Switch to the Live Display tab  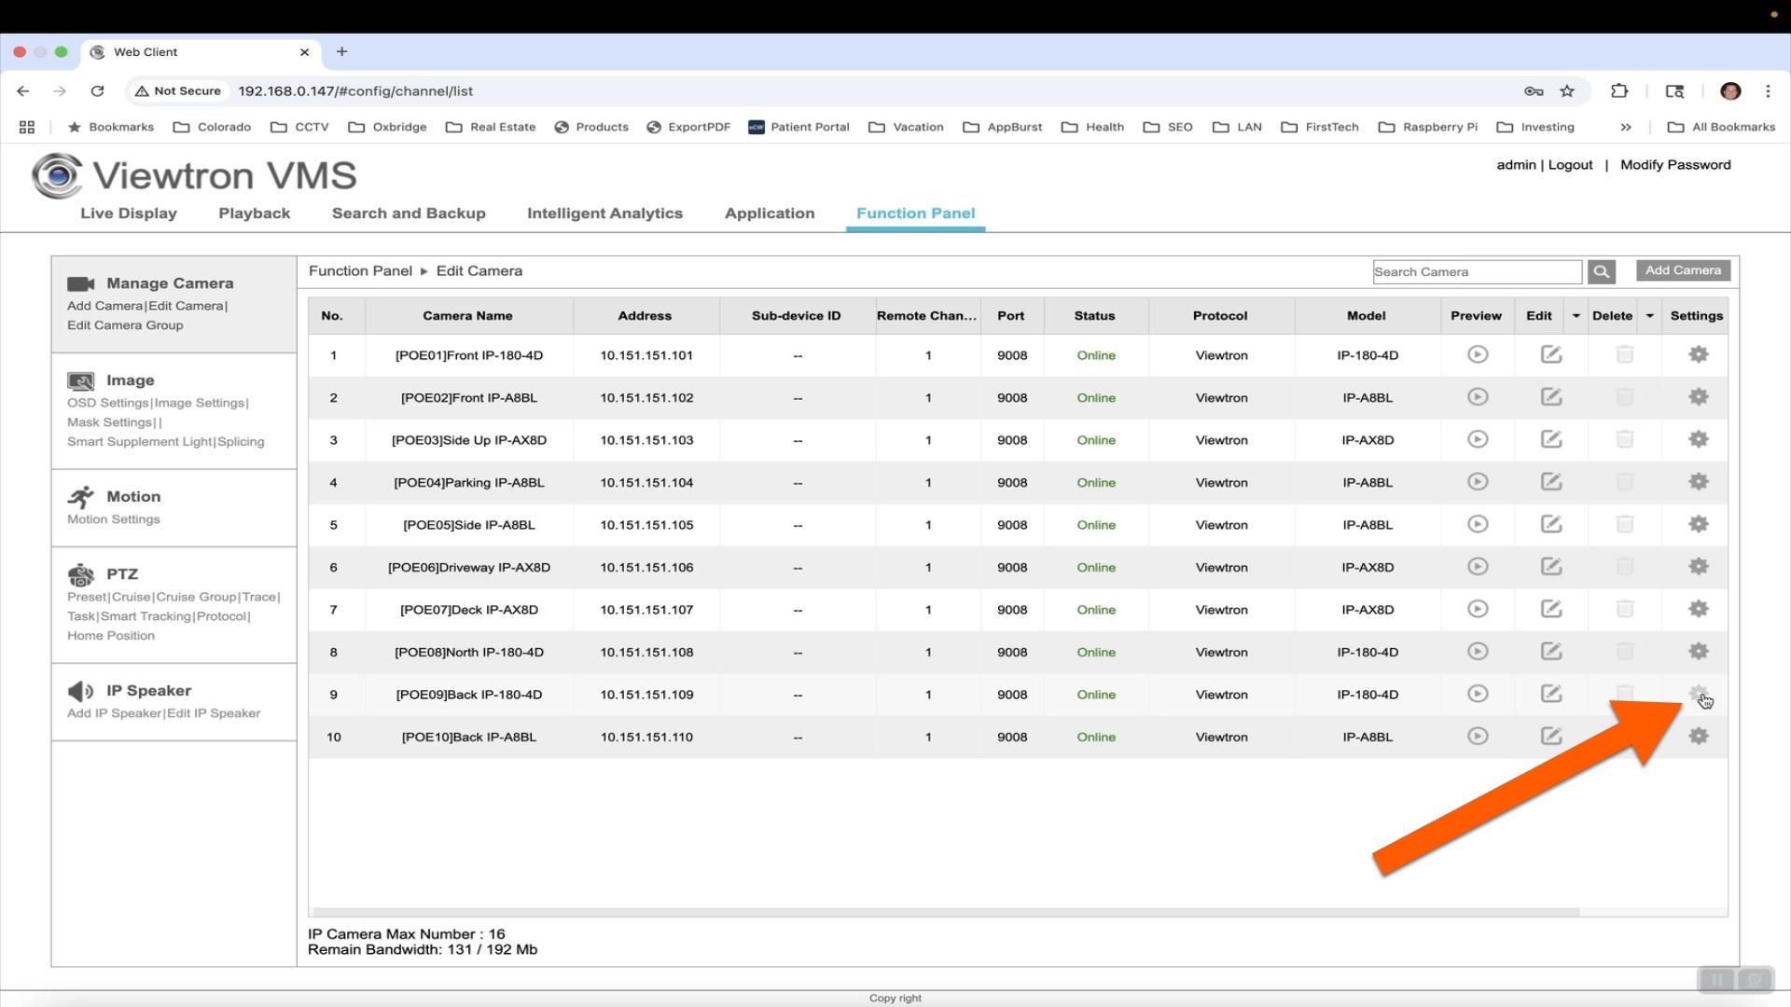pyautogui.click(x=129, y=214)
